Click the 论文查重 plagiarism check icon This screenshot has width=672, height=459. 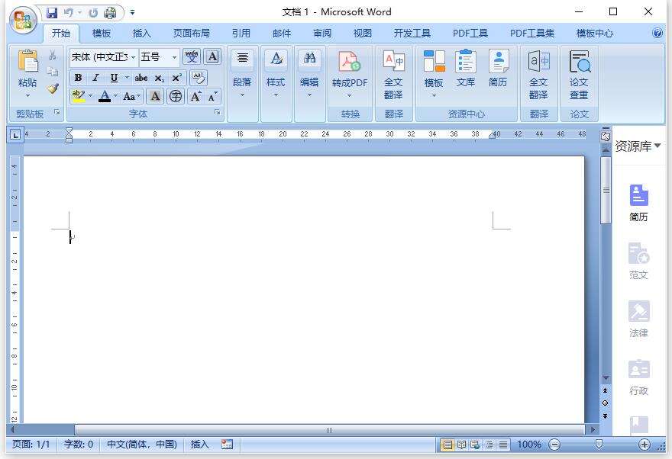[579, 75]
